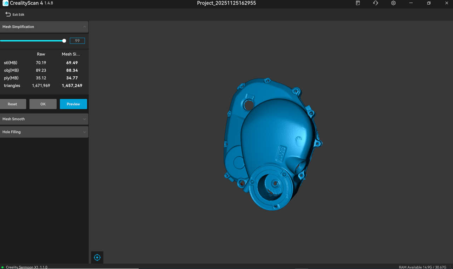Image resolution: width=453 pixels, height=269 pixels.
Task: Collapse the Mesh Simplification panel chevron
Action: click(x=84, y=27)
